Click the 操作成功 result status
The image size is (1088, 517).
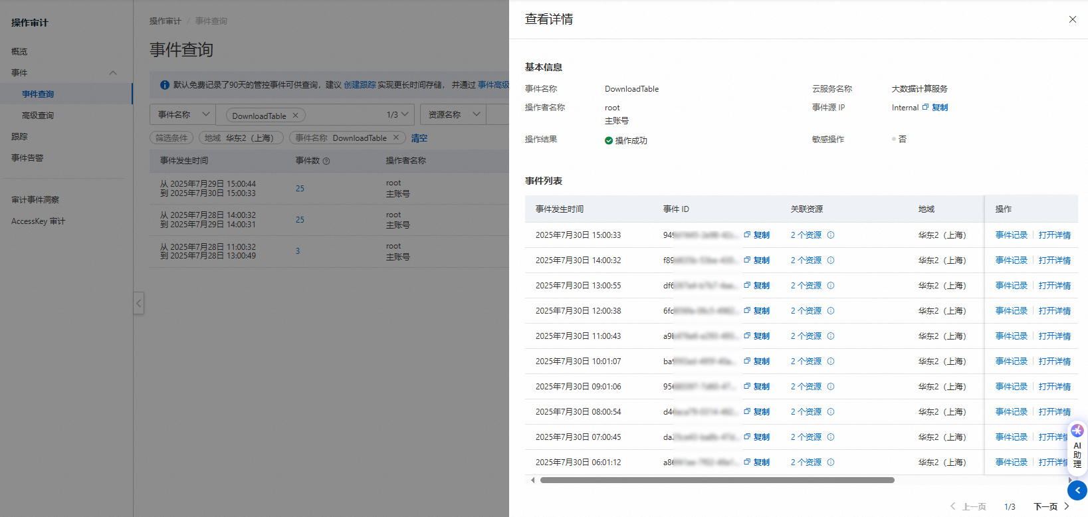click(626, 140)
